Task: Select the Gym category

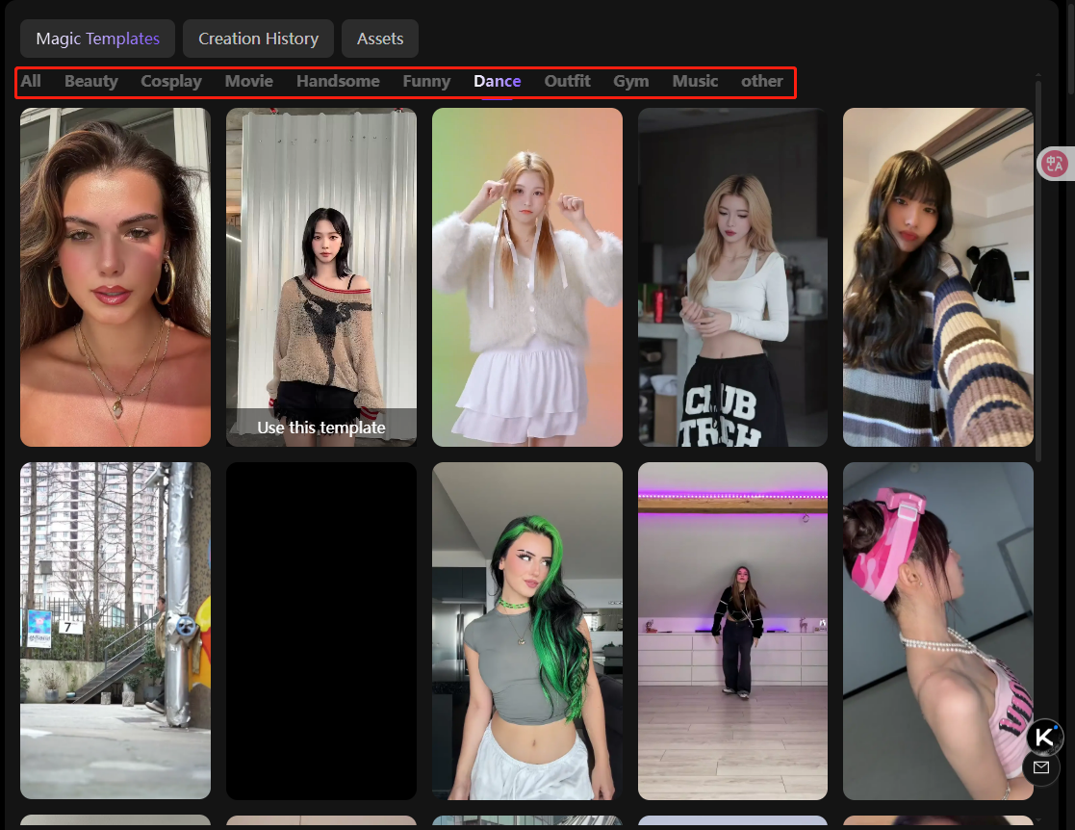Action: click(630, 81)
